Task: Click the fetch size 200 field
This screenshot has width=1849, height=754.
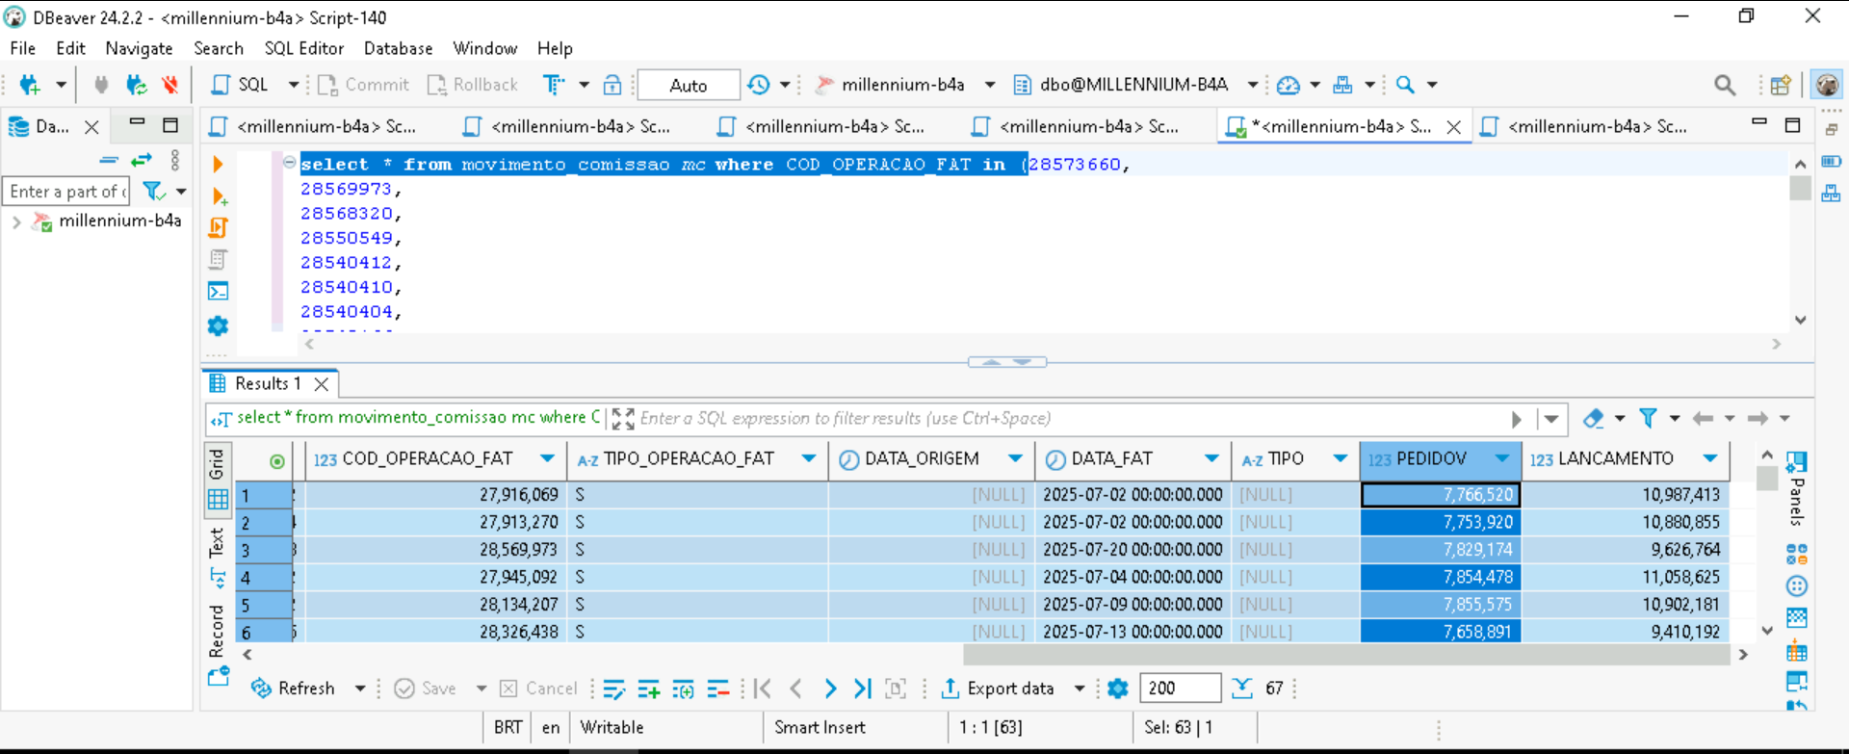Action: [x=1180, y=689]
